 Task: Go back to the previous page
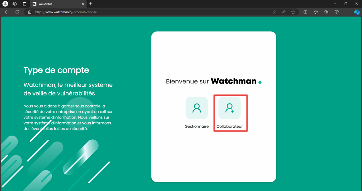pyautogui.click(x=7, y=12)
